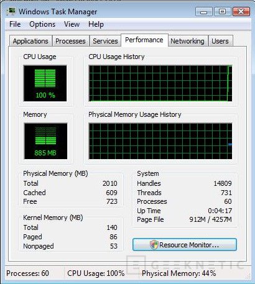Switch to the Processes tab
255x284 pixels.
(70, 41)
